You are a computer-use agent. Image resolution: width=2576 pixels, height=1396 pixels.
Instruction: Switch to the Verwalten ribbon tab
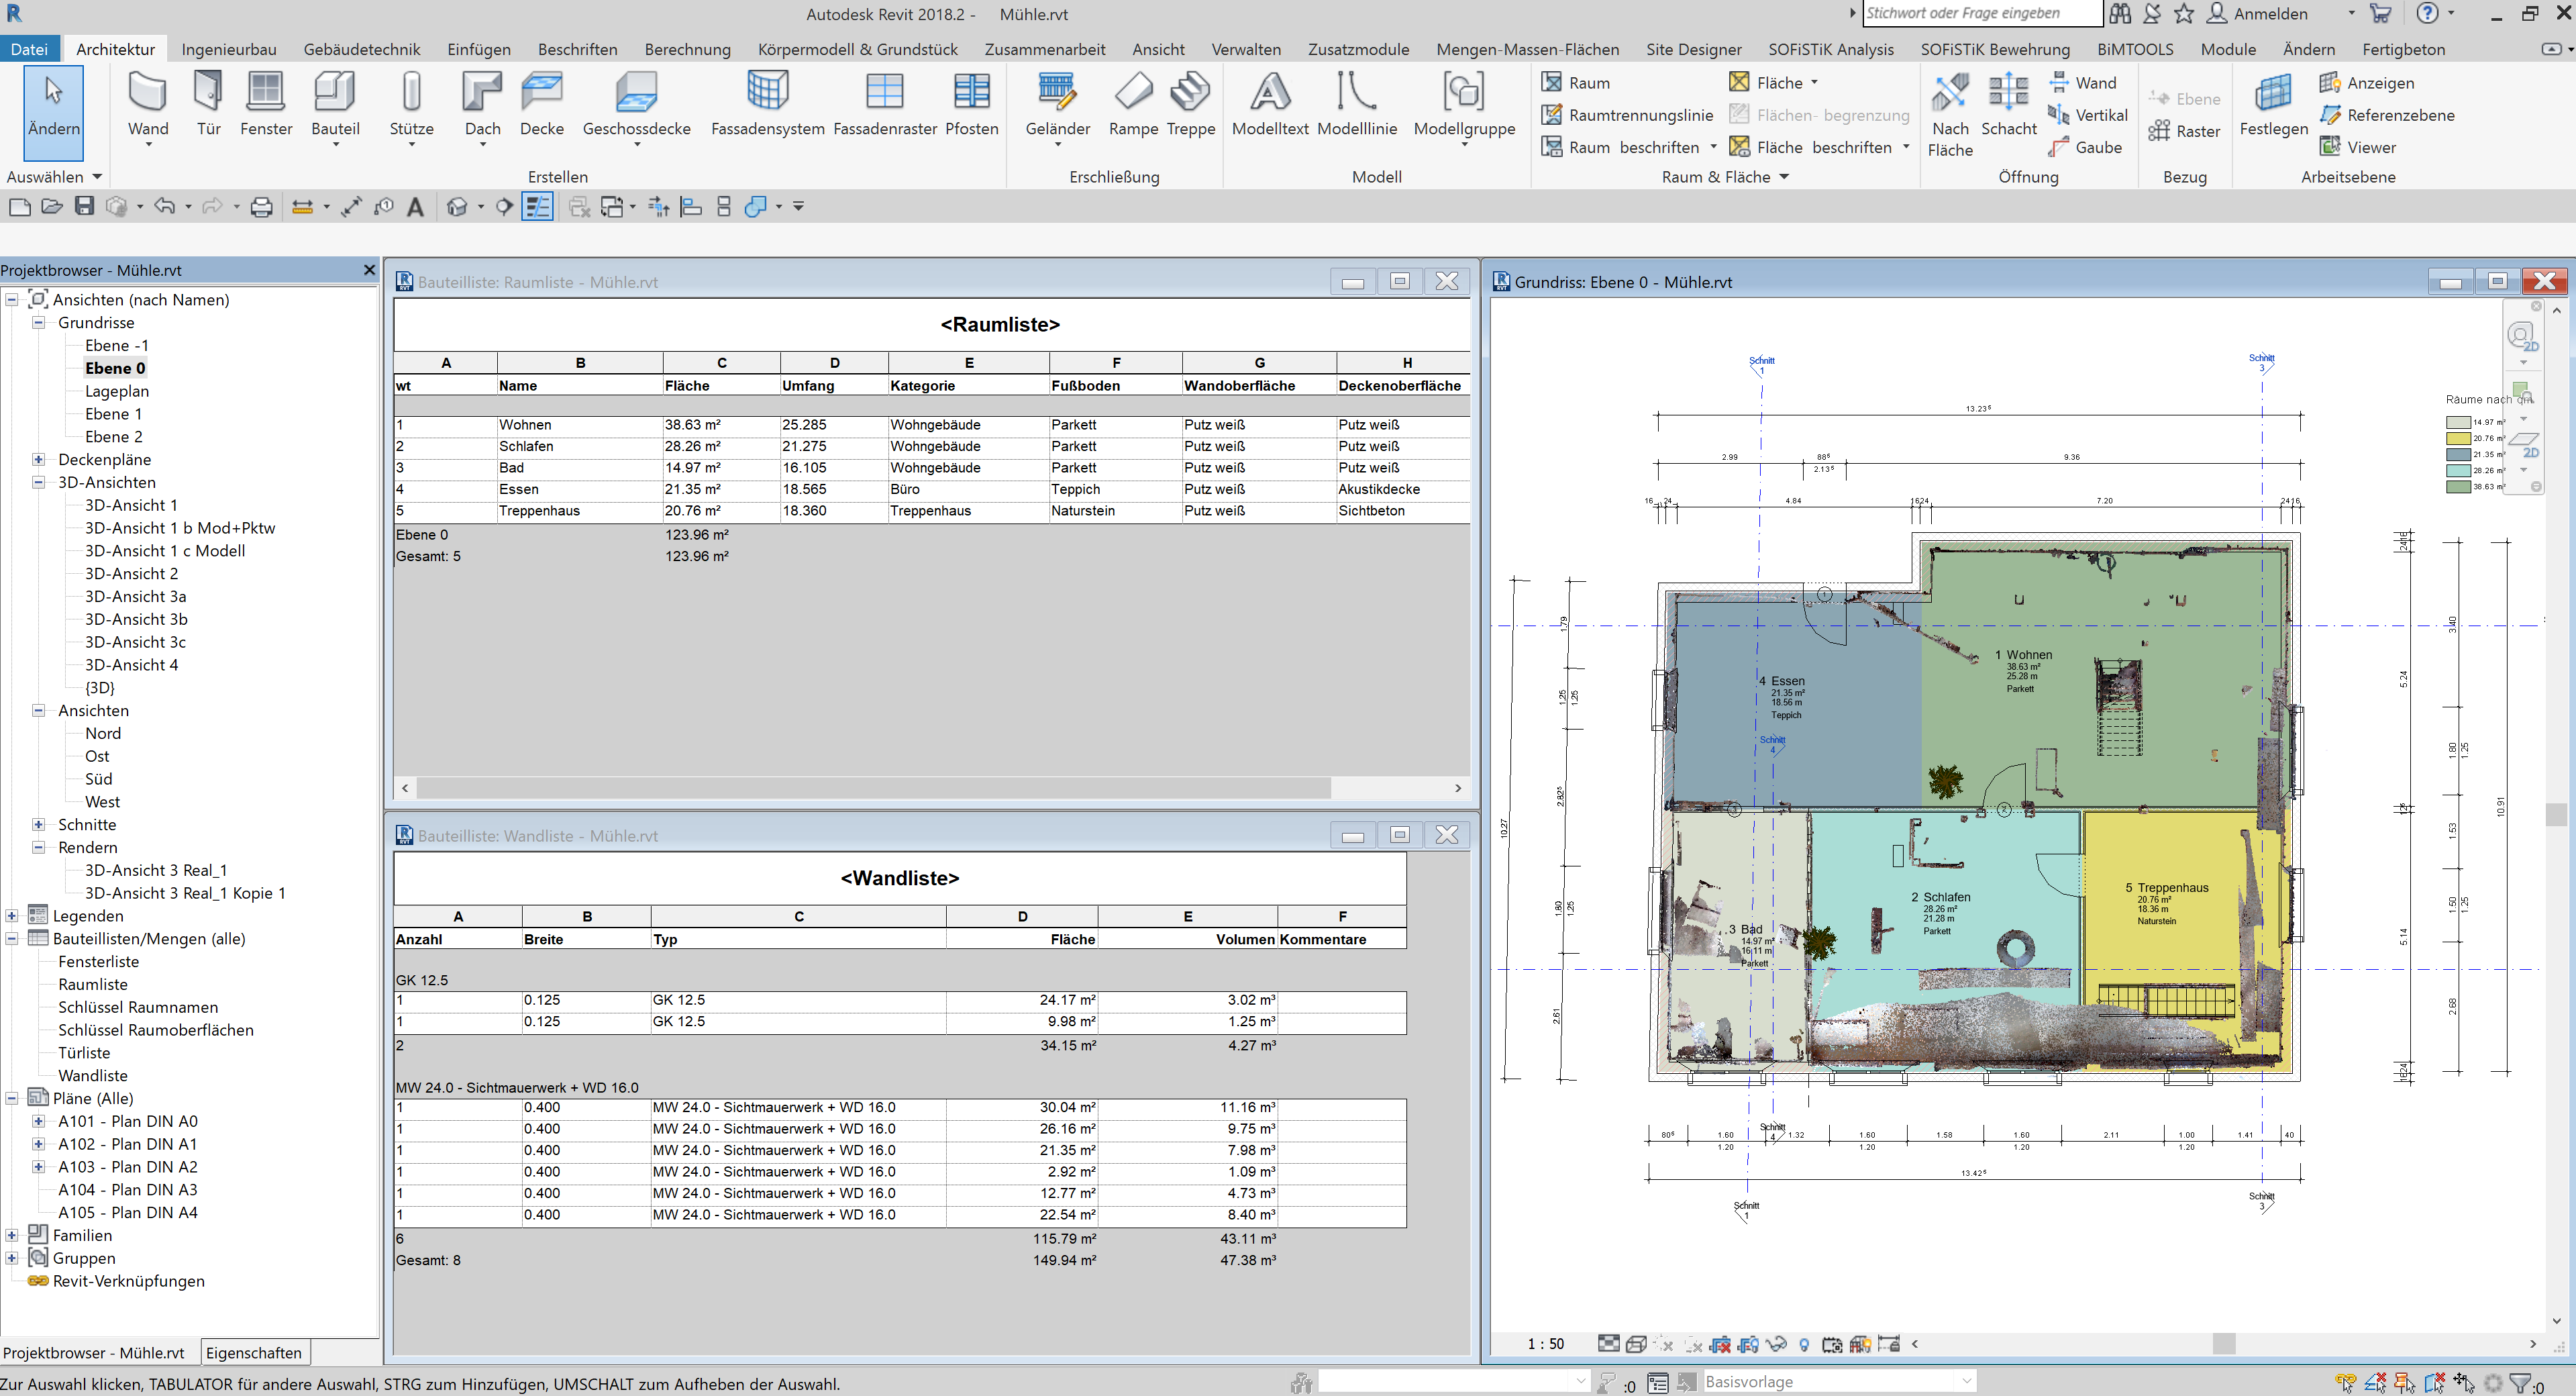[1246, 48]
